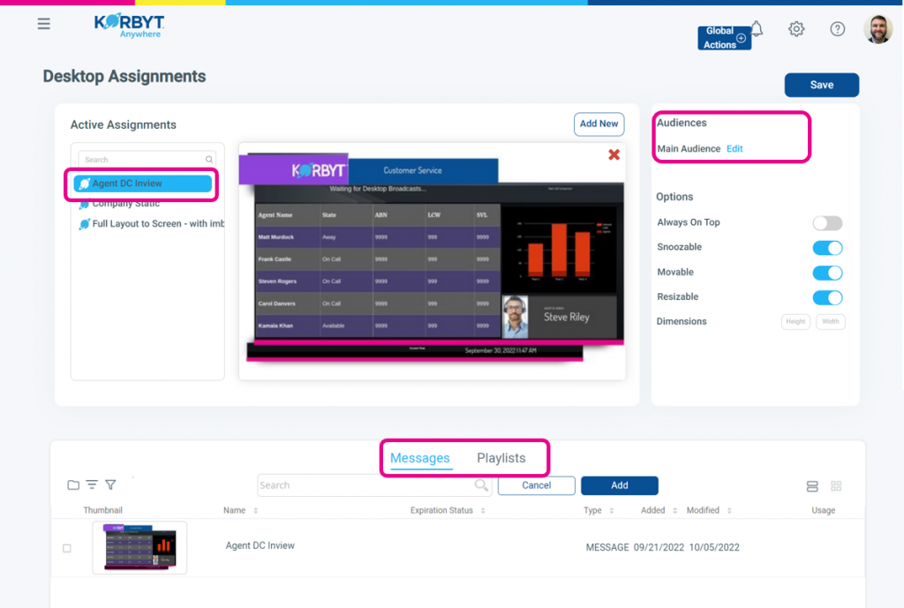Open the notifications bell icon
The width and height of the screenshot is (904, 608).
pyautogui.click(x=757, y=29)
